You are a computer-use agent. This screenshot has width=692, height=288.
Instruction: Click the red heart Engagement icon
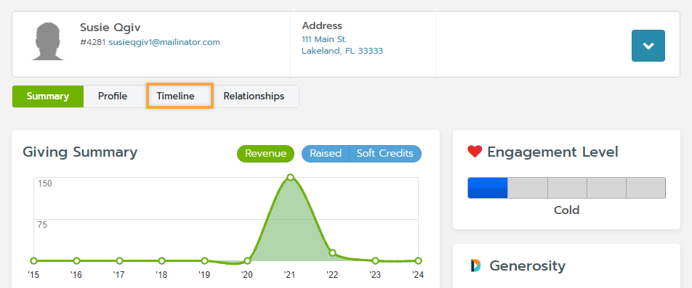click(475, 152)
